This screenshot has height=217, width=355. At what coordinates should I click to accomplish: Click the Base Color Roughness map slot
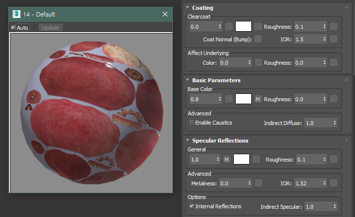click(334, 99)
